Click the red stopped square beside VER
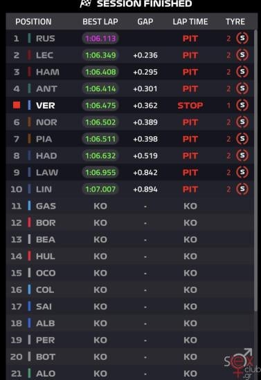The height and width of the screenshot is (380, 261). coord(17,105)
